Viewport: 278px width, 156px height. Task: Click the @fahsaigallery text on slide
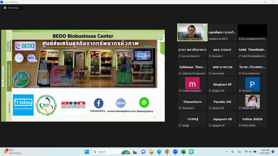pos(145,111)
